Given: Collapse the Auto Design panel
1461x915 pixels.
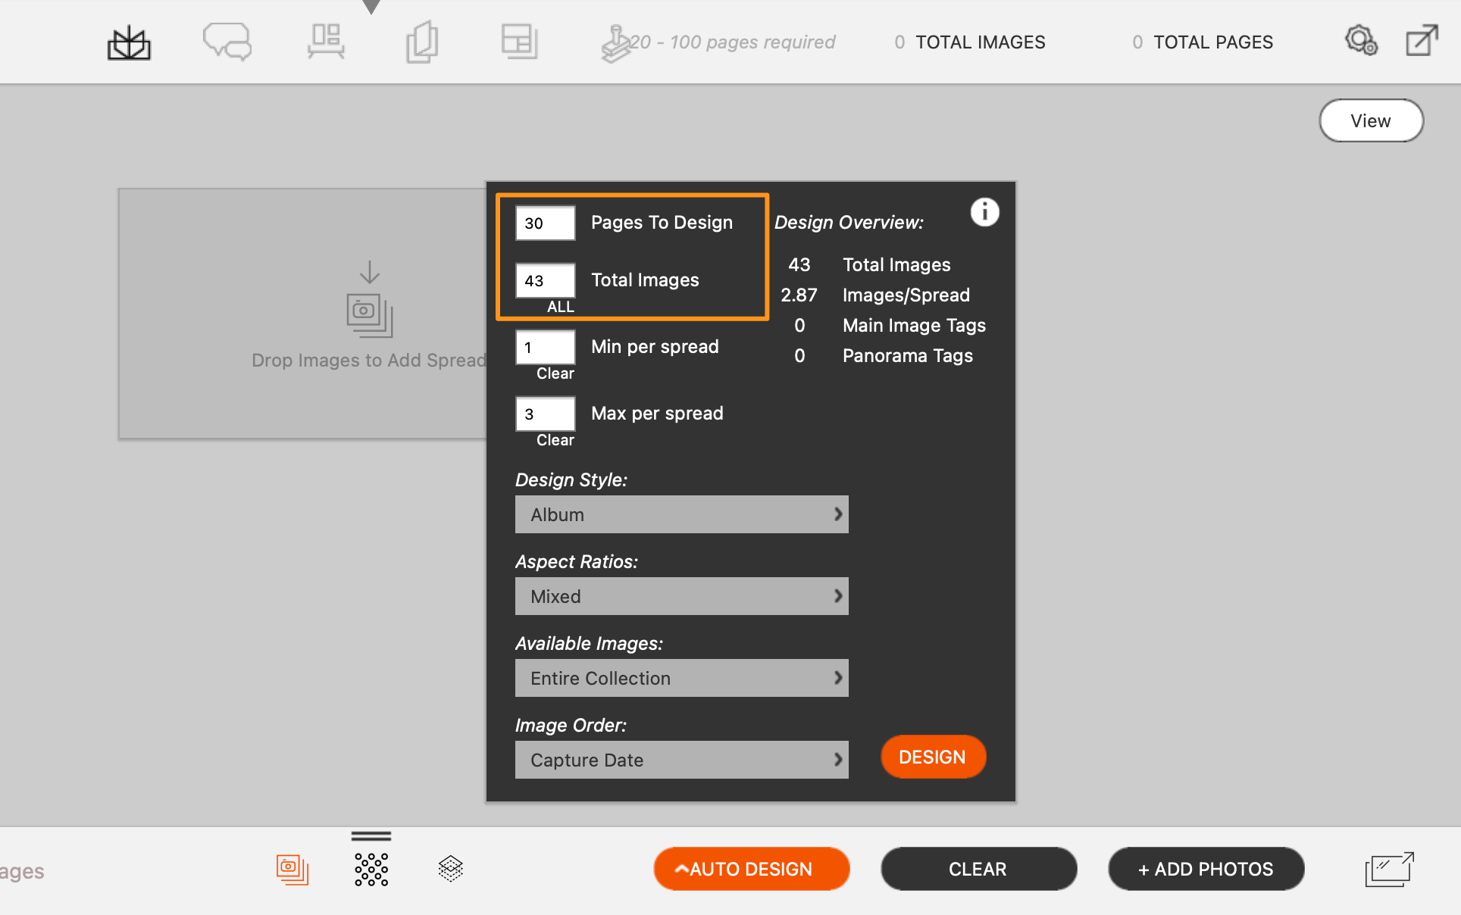Looking at the screenshot, I should tap(752, 869).
